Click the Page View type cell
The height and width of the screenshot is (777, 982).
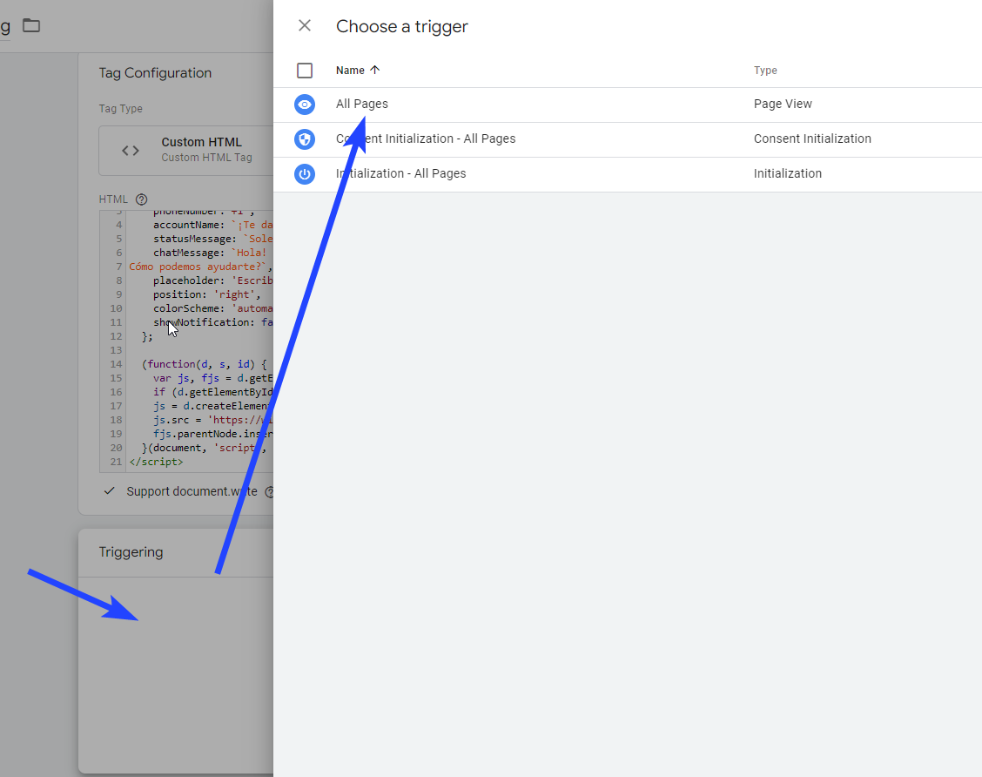click(783, 104)
